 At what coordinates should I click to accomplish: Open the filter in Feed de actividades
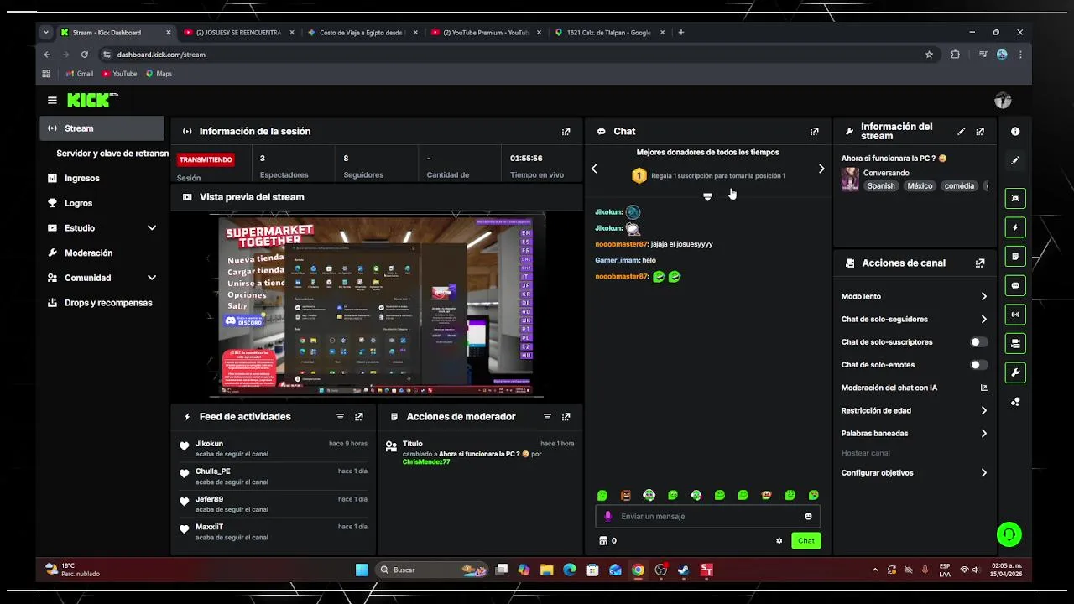click(340, 417)
